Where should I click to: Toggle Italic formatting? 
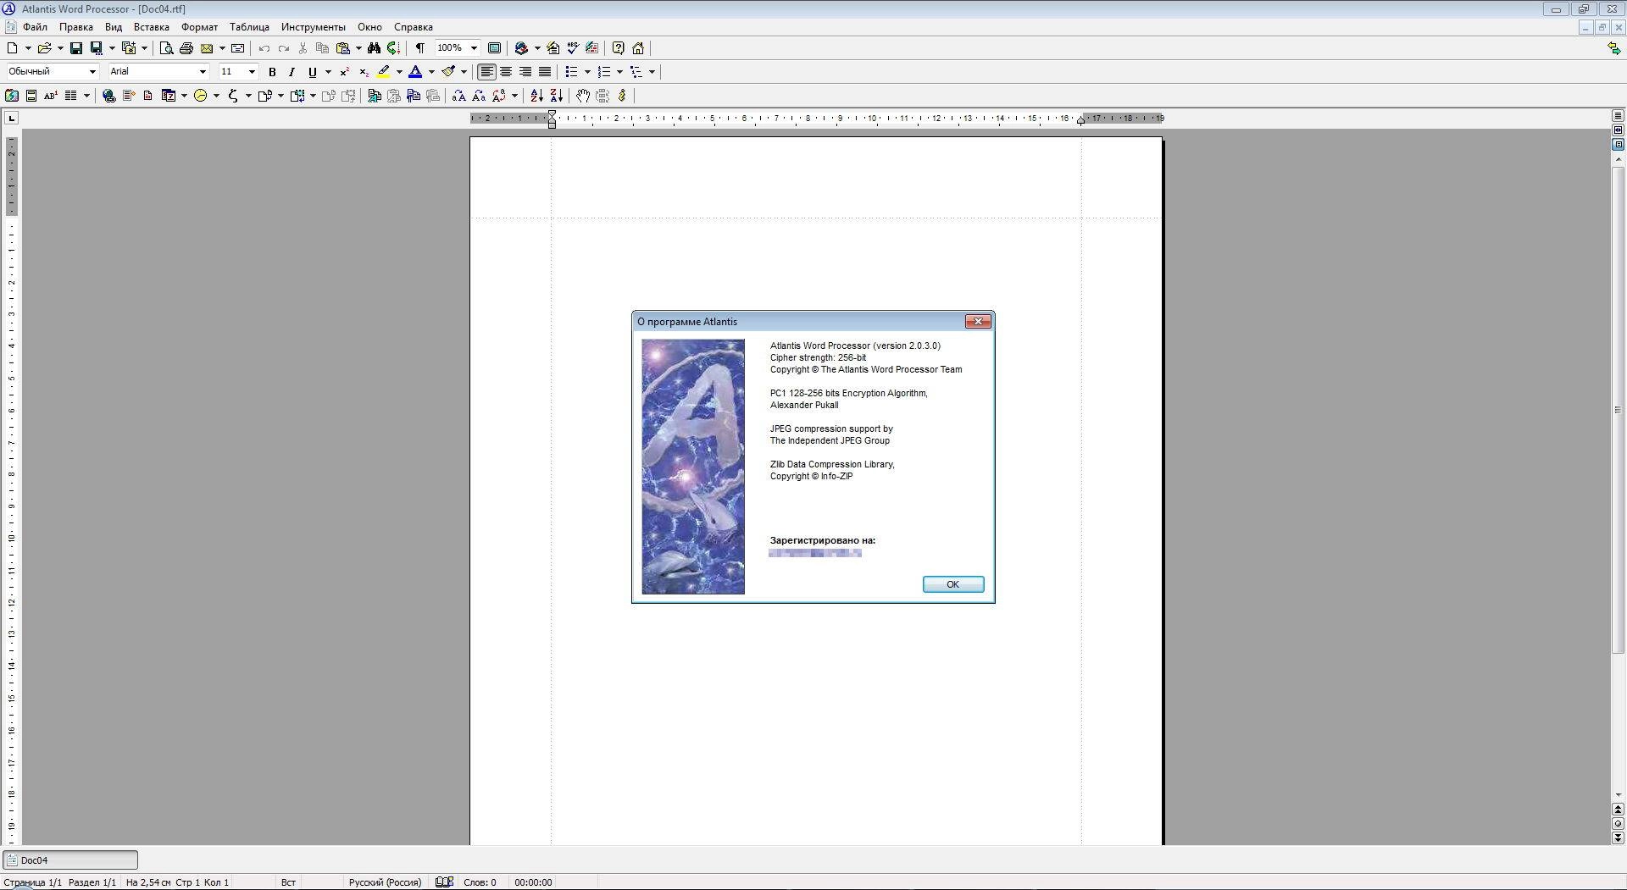[292, 72]
